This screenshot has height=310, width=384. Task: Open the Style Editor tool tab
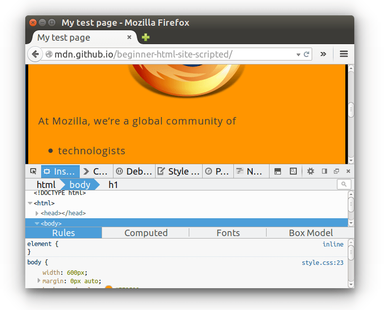point(178,171)
